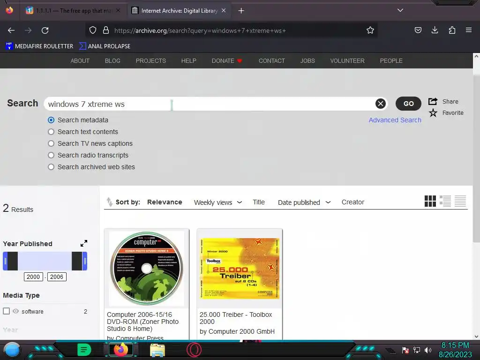Open the ABOUT nav item

tap(80, 60)
